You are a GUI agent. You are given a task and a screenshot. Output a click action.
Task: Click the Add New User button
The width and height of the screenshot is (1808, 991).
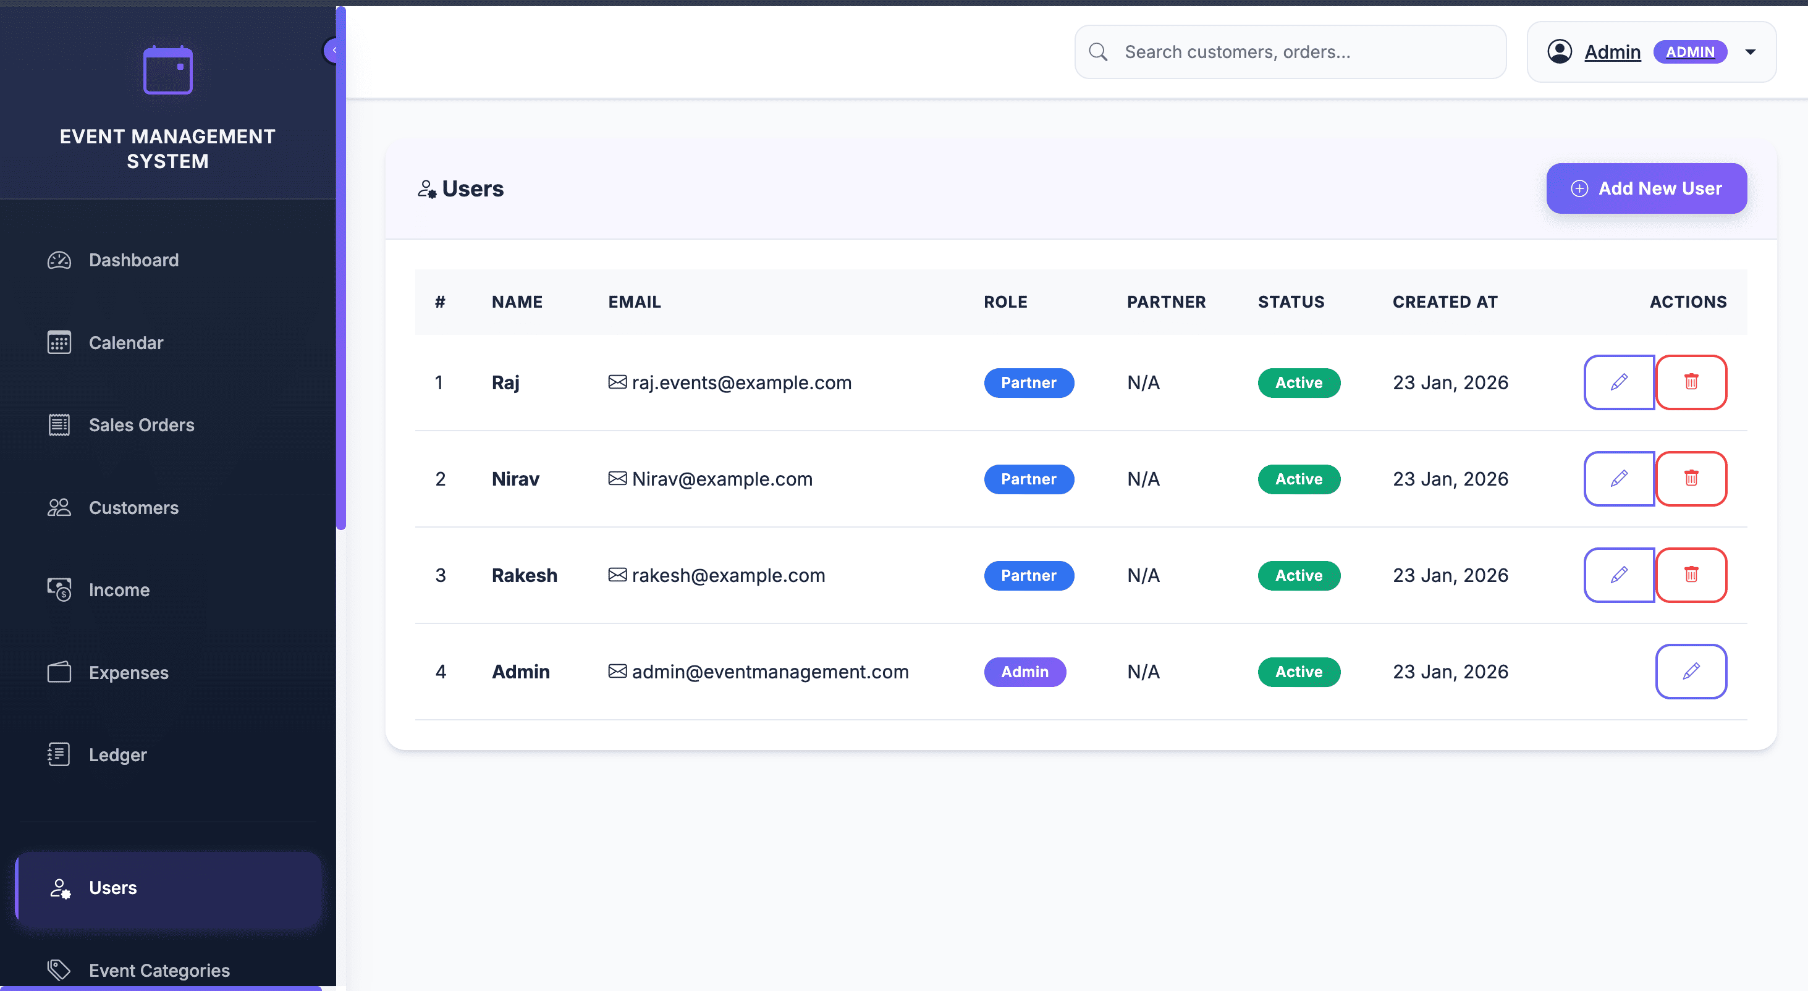tap(1646, 189)
